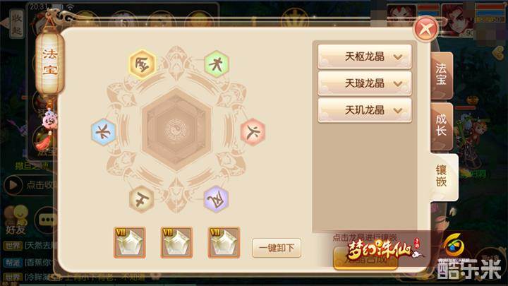This screenshot has width=508, height=286.
Task: Select the gold 金 element hexagon
Action: coord(142,64)
